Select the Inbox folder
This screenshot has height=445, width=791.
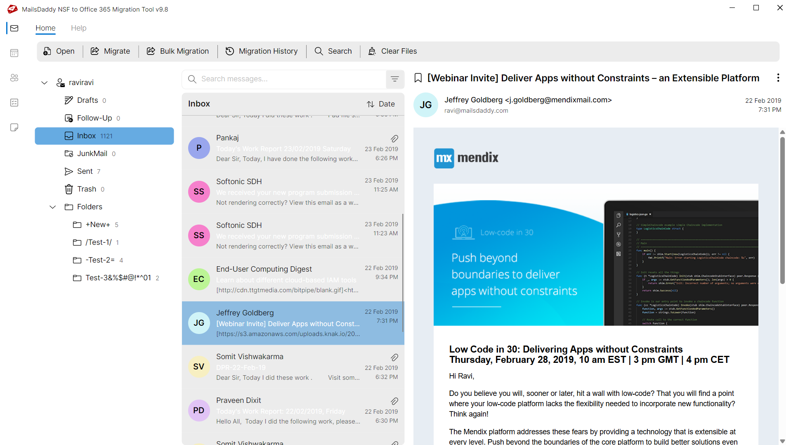pyautogui.click(x=104, y=136)
